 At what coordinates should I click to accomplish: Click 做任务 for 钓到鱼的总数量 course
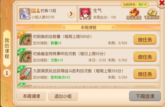point(145,40)
